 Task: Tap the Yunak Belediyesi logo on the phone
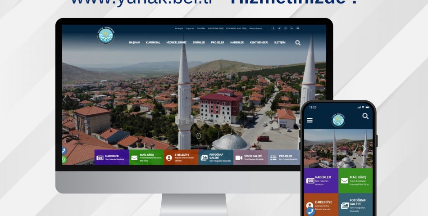[338, 120]
